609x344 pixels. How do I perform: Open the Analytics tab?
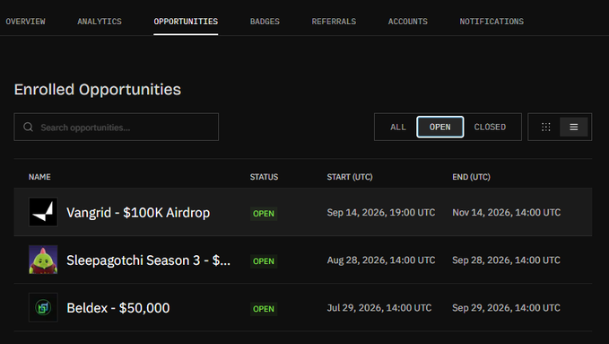point(100,22)
